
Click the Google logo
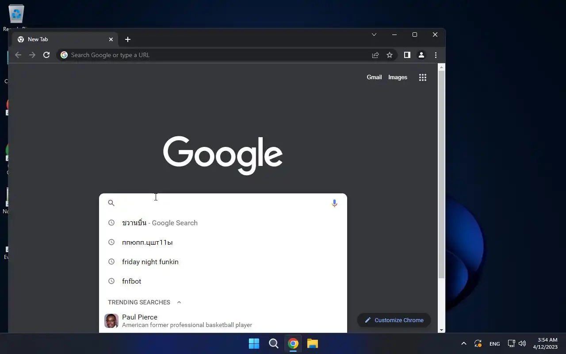click(223, 155)
